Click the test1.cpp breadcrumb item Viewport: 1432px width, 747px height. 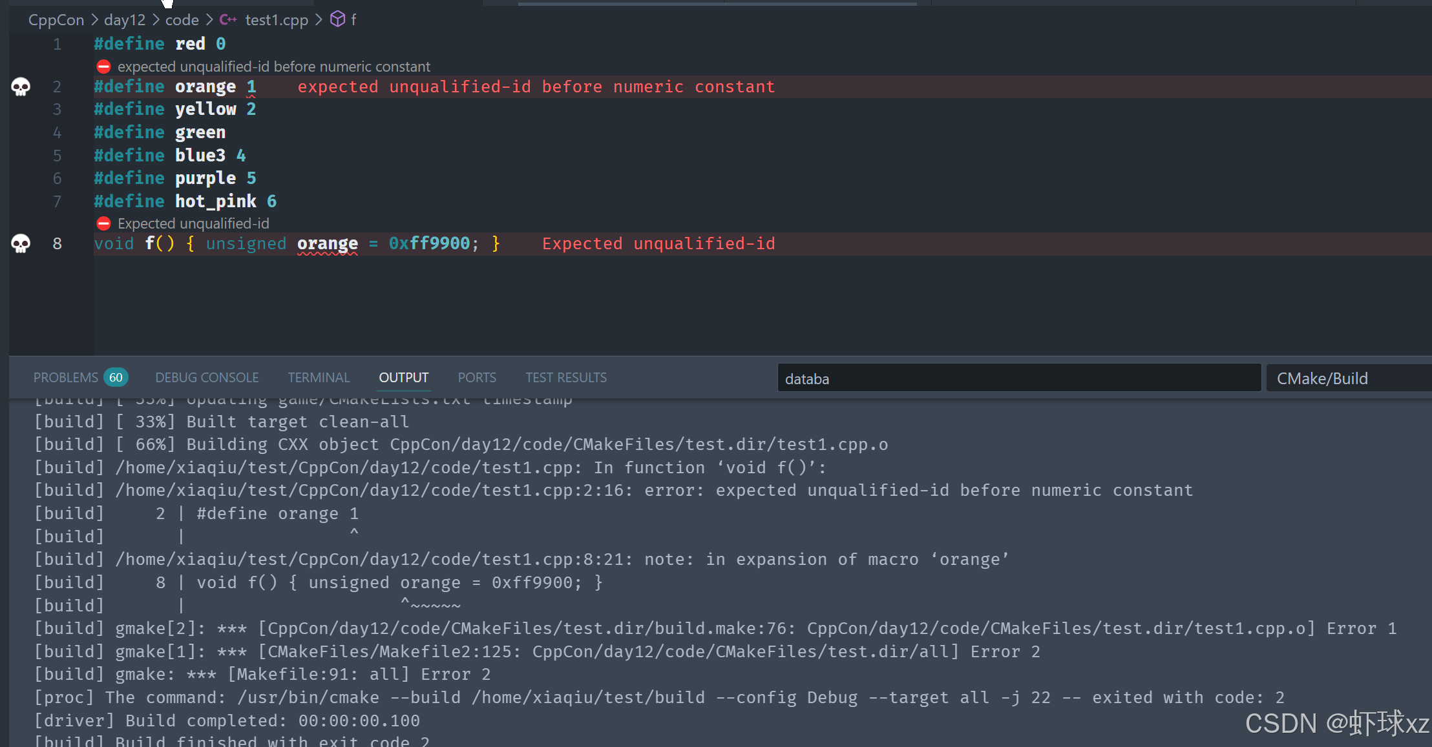pos(277,20)
